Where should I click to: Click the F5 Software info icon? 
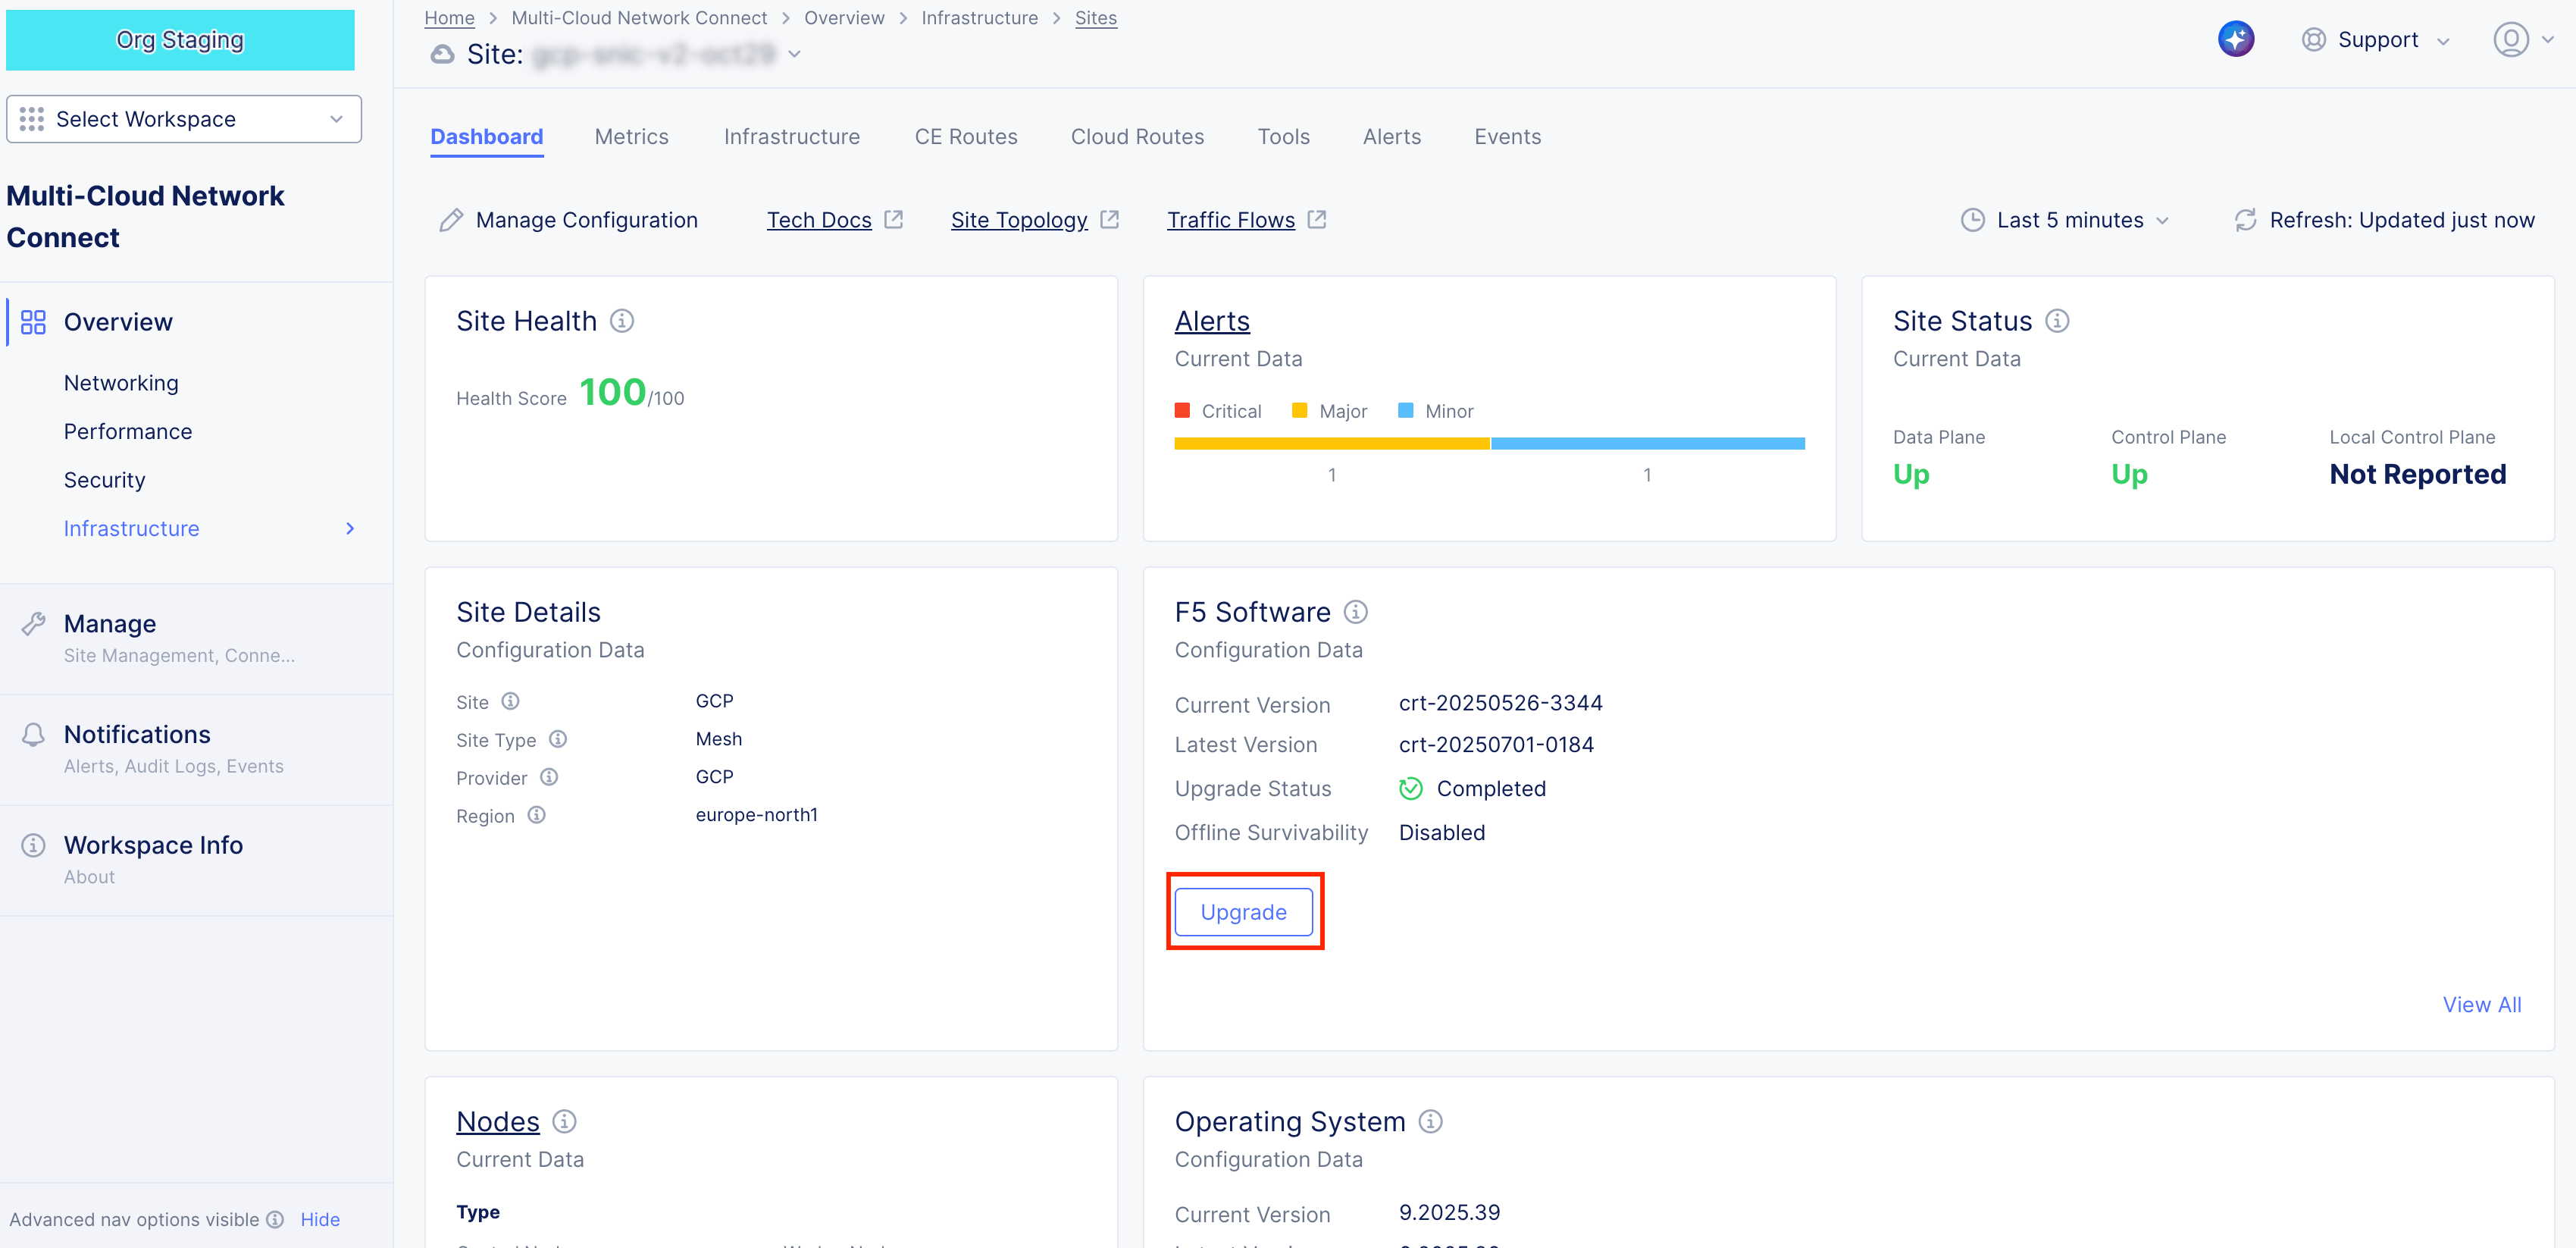(x=1356, y=612)
